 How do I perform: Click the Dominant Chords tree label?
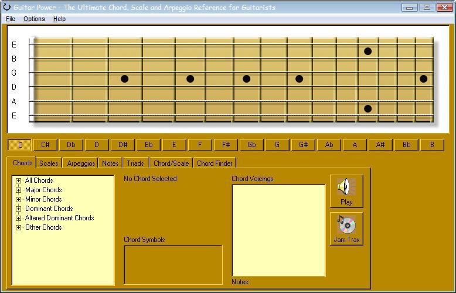coord(49,209)
